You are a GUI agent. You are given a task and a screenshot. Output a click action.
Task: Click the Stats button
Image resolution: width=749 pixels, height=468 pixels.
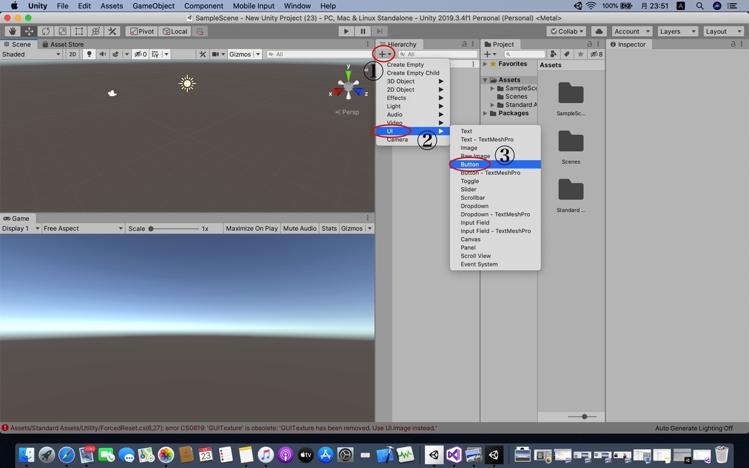[x=329, y=228]
